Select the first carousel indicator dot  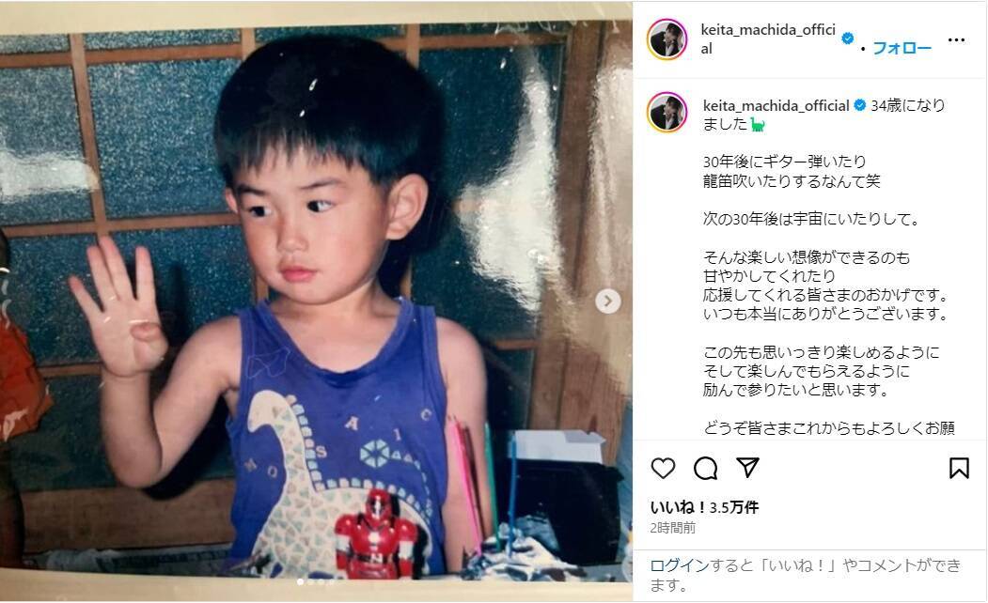[300, 581]
